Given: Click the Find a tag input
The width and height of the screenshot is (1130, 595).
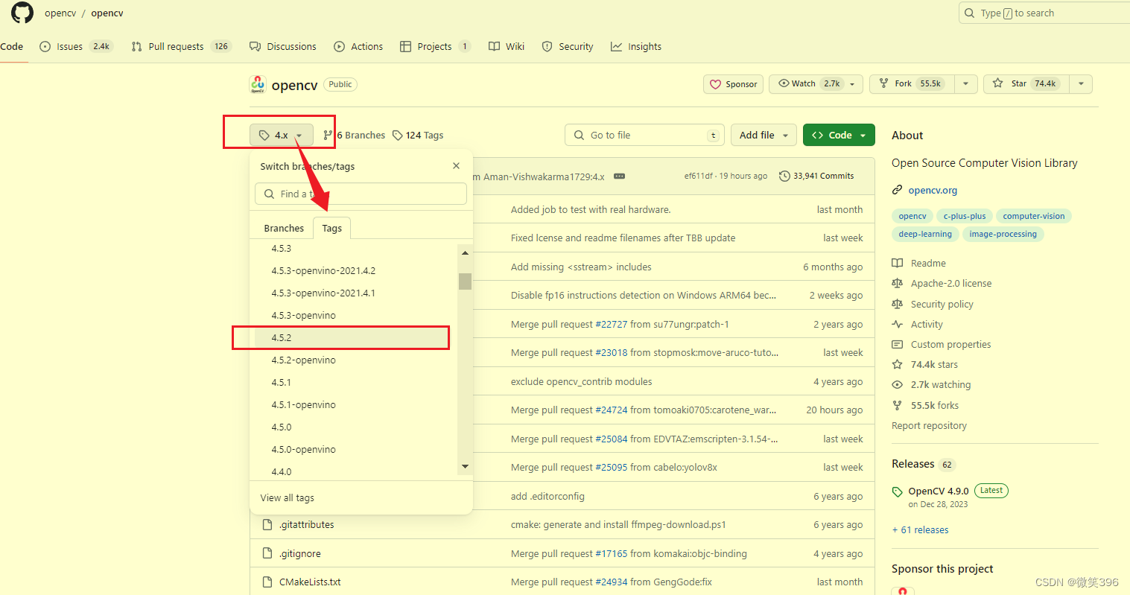Looking at the screenshot, I should pyautogui.click(x=361, y=194).
